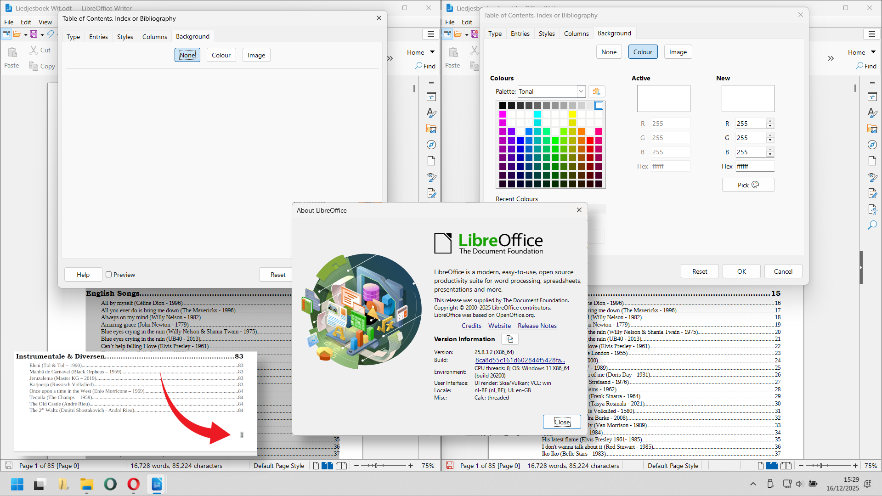Click the add colour palettes via extension icon

pos(596,91)
